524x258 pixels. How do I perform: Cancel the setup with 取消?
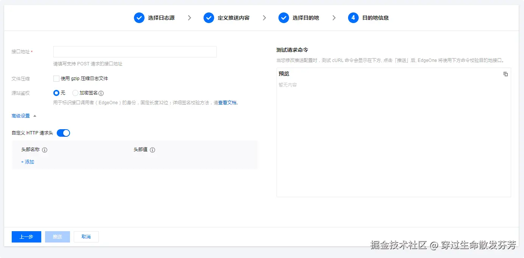pyautogui.click(x=86, y=236)
